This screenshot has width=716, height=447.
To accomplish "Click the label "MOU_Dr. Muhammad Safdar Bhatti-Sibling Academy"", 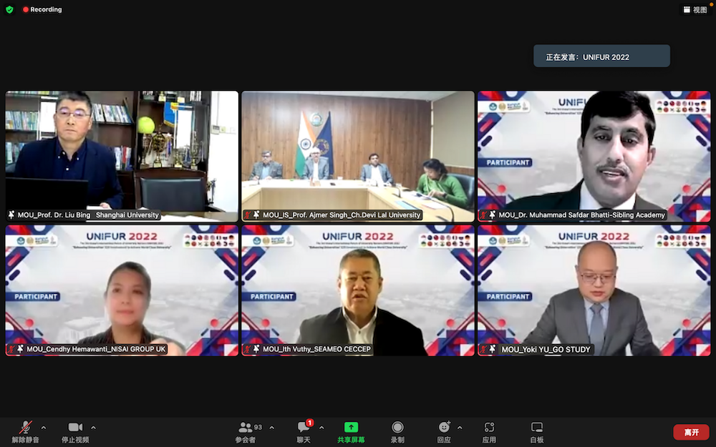I will coord(581,215).
